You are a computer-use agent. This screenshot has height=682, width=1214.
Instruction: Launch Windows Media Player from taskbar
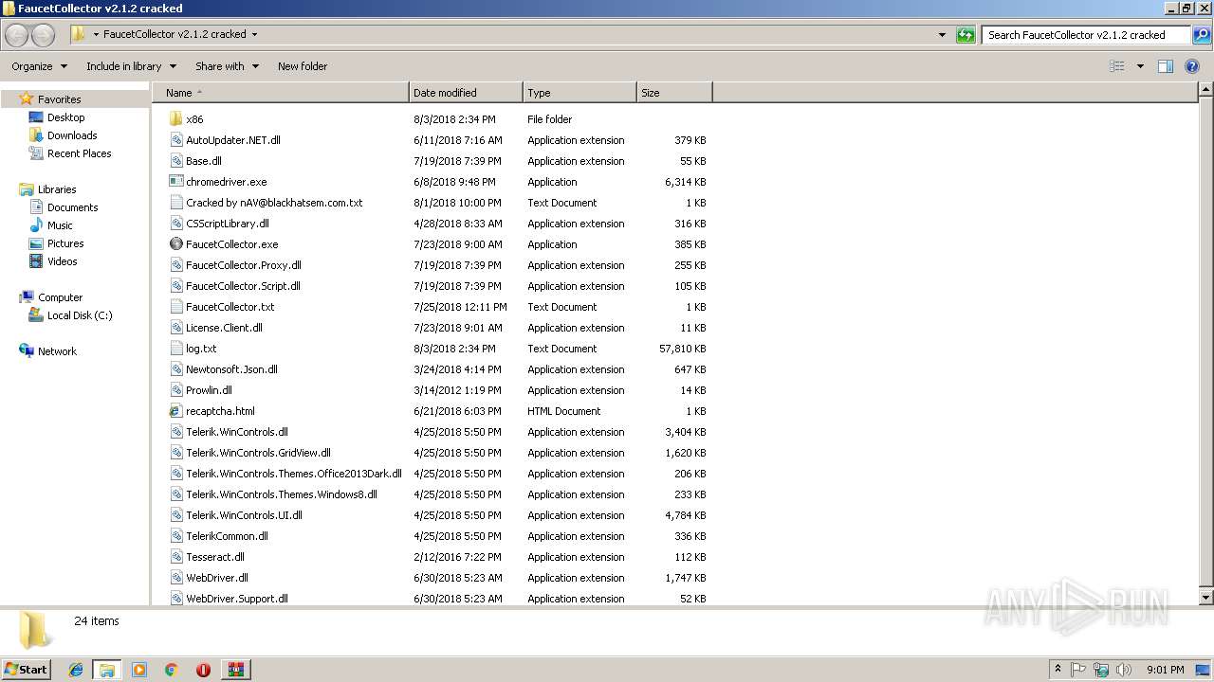[x=139, y=670]
